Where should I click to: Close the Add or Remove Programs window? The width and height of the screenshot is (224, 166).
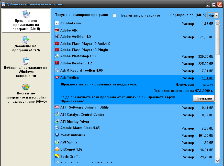[220, 4]
